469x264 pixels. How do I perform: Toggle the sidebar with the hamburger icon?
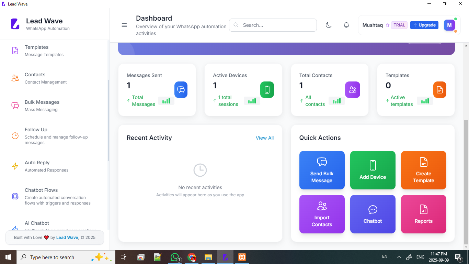click(x=124, y=25)
